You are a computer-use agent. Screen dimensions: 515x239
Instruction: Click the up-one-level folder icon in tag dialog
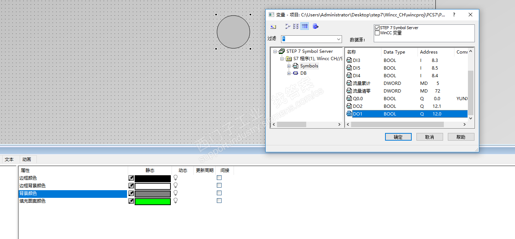[x=273, y=26]
